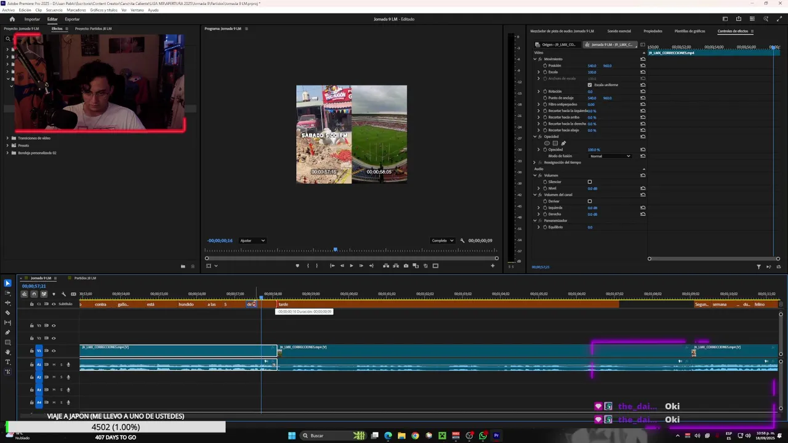
Task: Click the Extract button in Program monitor
Action: pos(396,266)
